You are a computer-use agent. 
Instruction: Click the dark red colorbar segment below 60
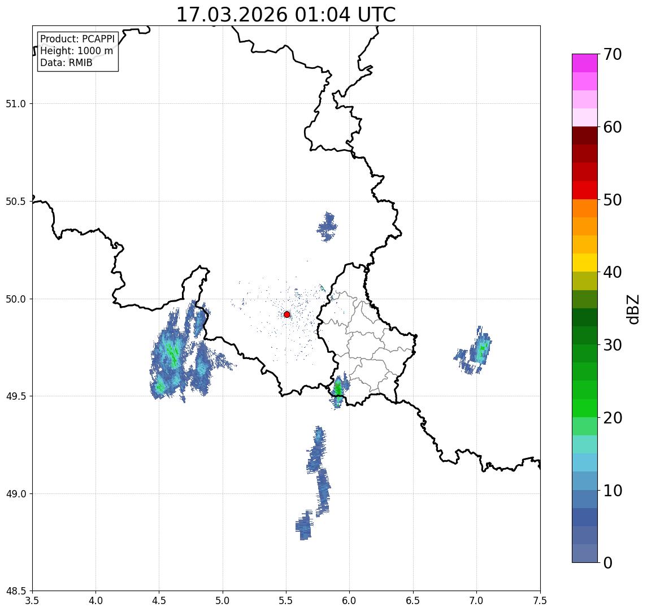point(585,135)
